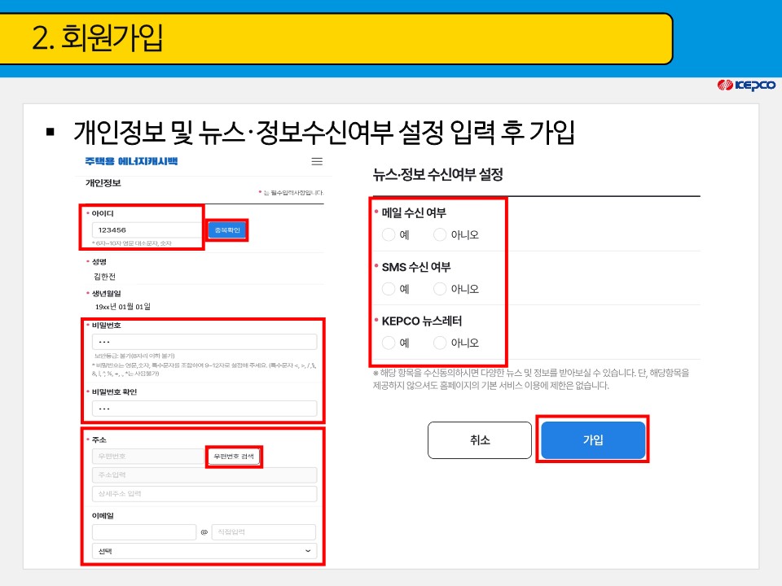Select 예 for KEPCO 뉴스레터
The width and height of the screenshot is (782, 586).
tap(389, 343)
